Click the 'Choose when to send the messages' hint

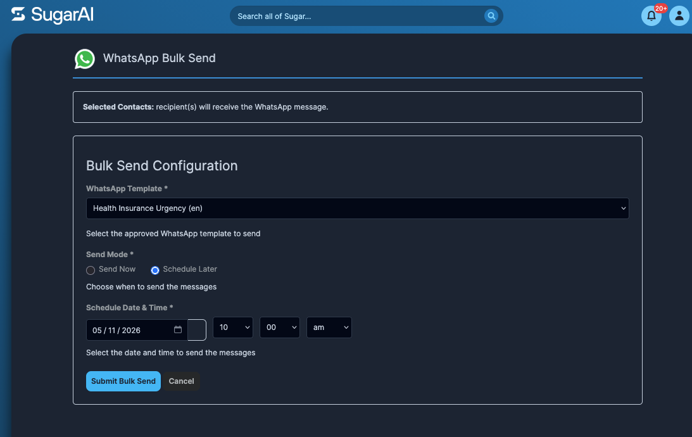pyautogui.click(x=151, y=287)
